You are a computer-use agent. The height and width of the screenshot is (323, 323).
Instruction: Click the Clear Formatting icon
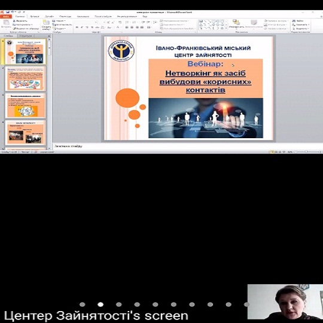pos(120,22)
